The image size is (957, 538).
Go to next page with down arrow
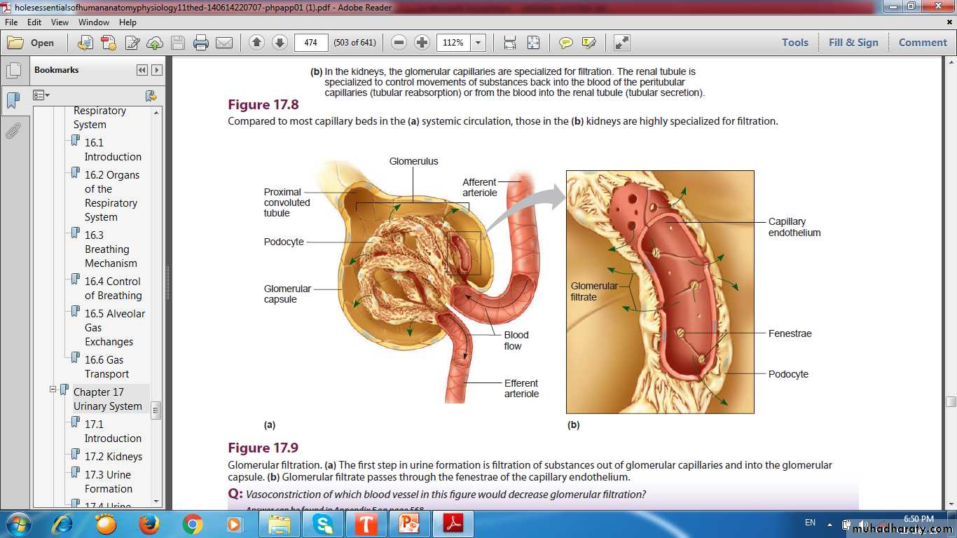[280, 43]
